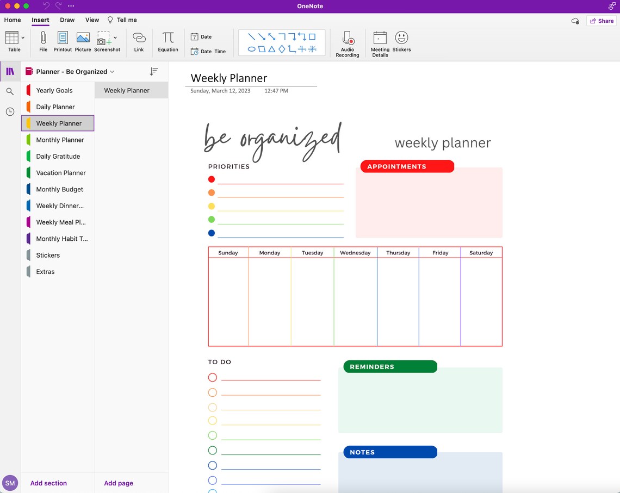The width and height of the screenshot is (620, 493).
Task: Select the oval shape in the shapes gallery
Action: (x=252, y=49)
